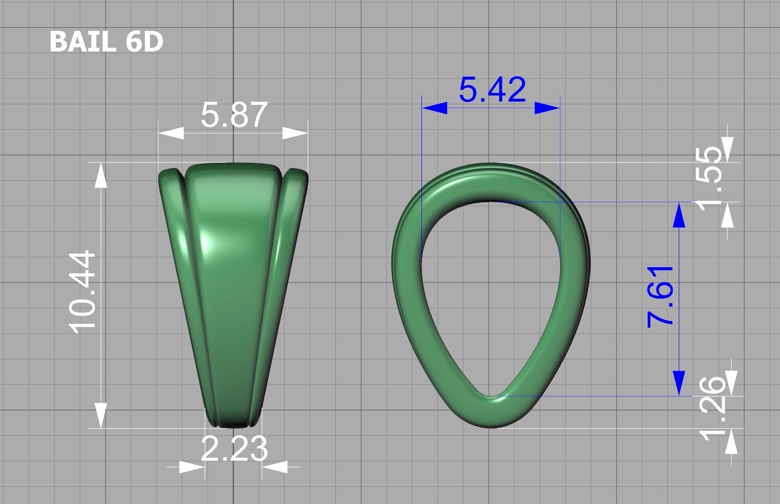Select the 1.26 bottom thickness dimension
Image resolution: width=780 pixels, height=504 pixels.
(712, 409)
